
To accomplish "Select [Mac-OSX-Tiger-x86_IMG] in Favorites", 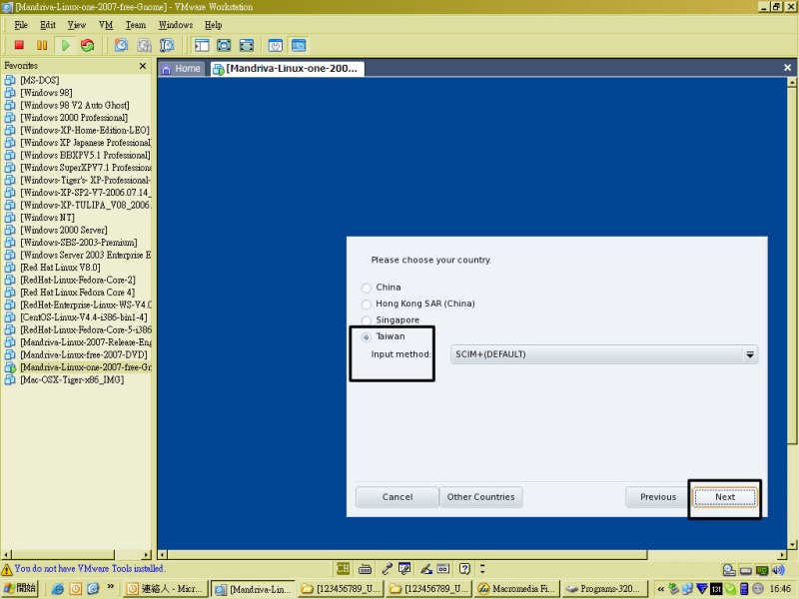I will pyautogui.click(x=72, y=380).
